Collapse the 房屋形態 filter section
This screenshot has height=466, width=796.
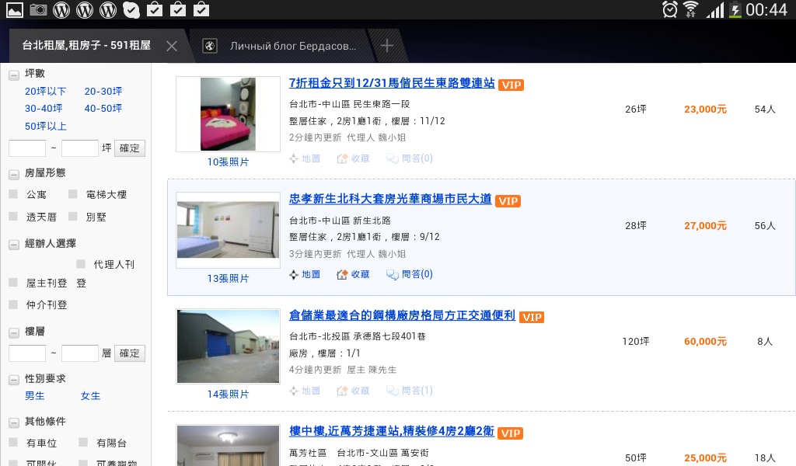tap(14, 175)
